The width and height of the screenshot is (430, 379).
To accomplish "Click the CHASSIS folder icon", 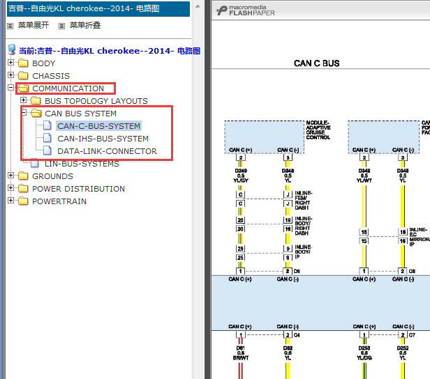I will pos(23,76).
